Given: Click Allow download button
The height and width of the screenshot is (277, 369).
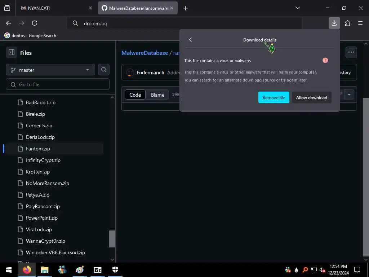Looking at the screenshot, I should click(x=312, y=97).
